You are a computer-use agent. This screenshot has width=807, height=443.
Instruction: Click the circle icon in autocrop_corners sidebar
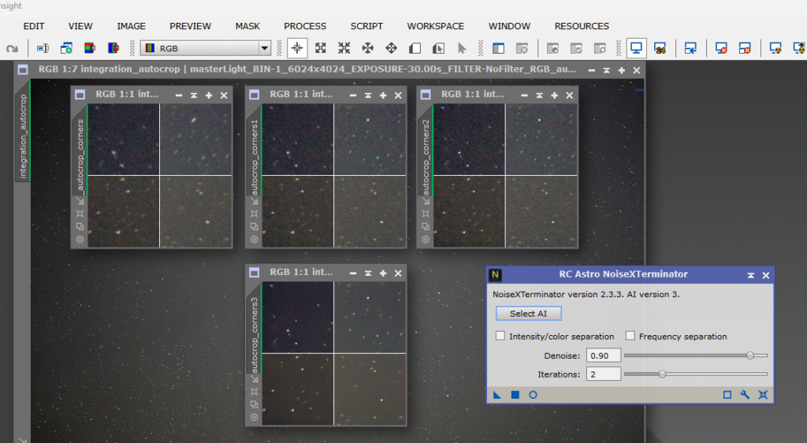pyautogui.click(x=80, y=240)
